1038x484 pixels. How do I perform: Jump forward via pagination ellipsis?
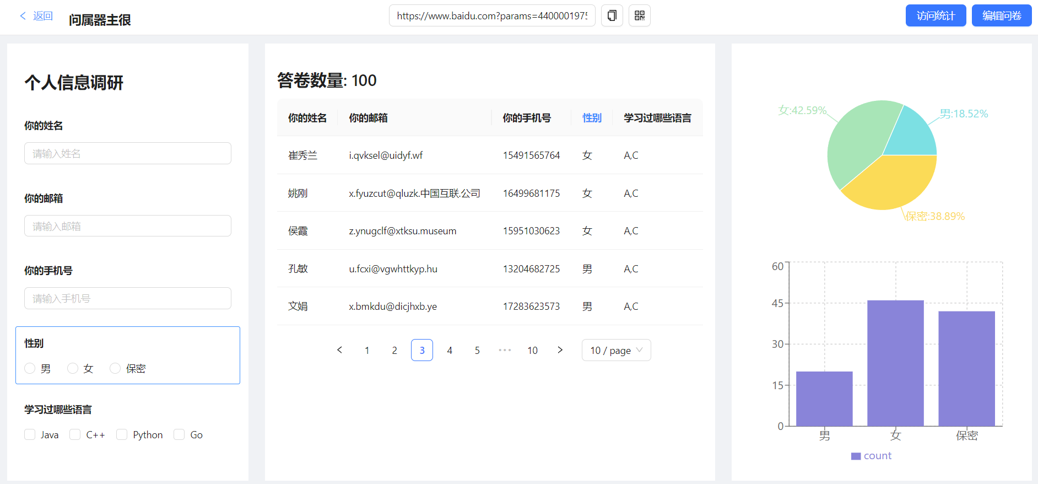click(x=505, y=350)
